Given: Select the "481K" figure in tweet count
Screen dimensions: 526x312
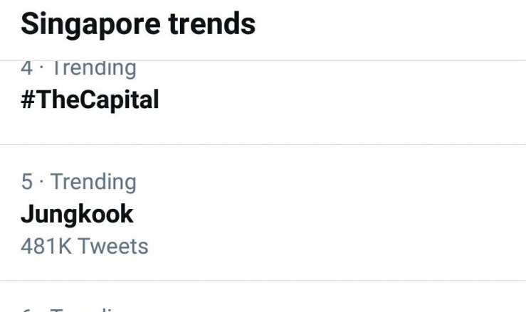Looking at the screenshot, I should (x=46, y=246).
